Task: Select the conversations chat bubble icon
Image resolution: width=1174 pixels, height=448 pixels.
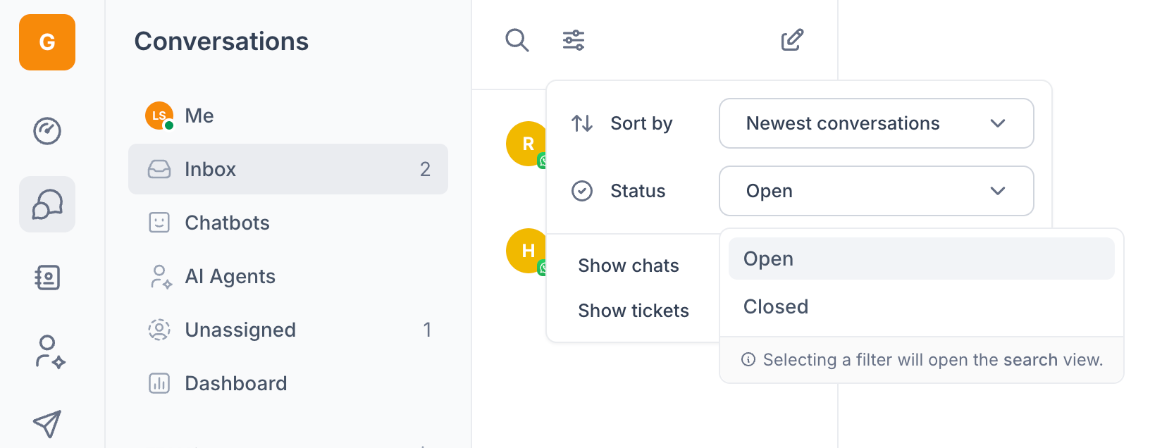Action: point(47,204)
